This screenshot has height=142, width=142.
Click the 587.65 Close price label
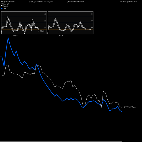pyautogui.click(x=130, y=107)
